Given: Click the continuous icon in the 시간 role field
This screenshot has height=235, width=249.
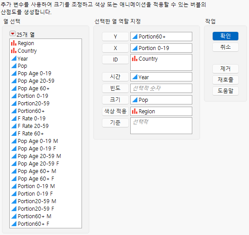Looking at the screenshot, I should point(135,77).
